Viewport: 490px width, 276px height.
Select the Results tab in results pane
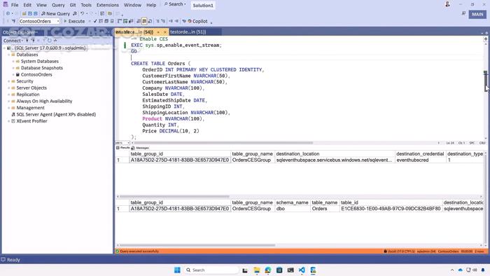coord(123,148)
